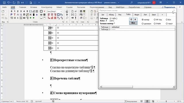Select the 'целиком' radio option
Screen dimensions: 184x103
(x=146, y=23)
